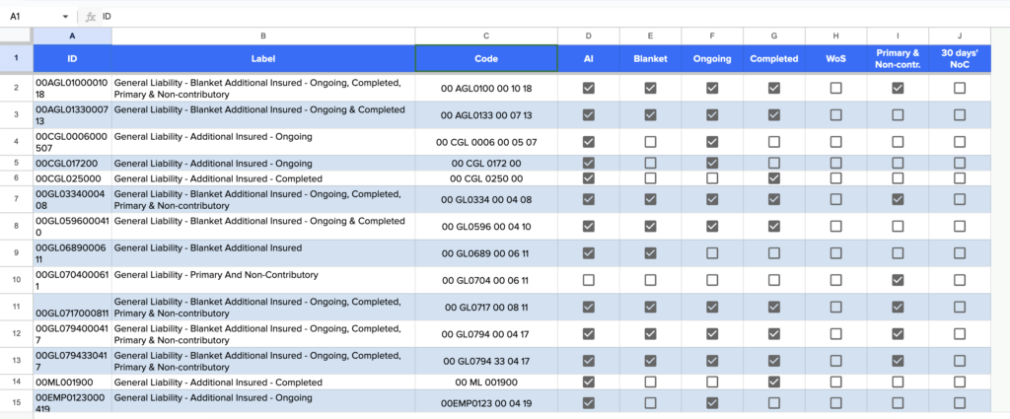
Task: Select column C header
Action: point(486,36)
